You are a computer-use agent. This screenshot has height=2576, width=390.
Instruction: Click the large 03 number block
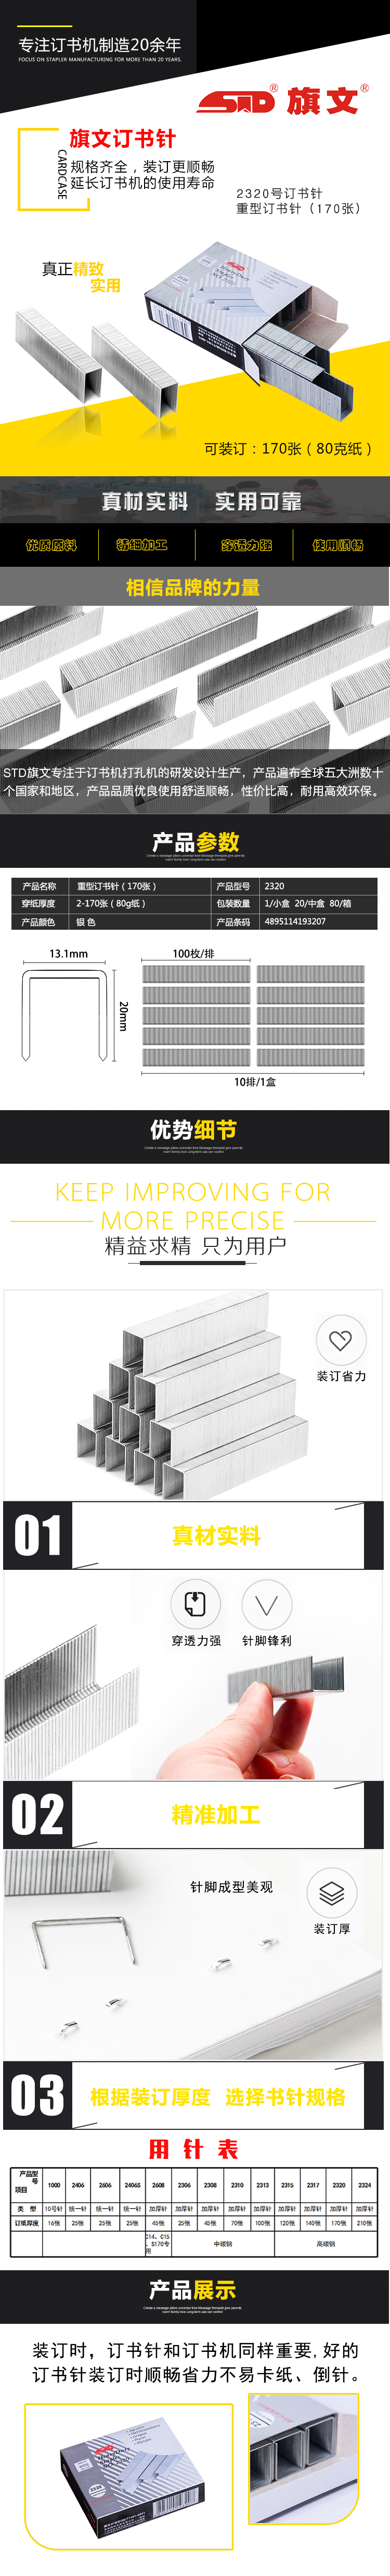pyautogui.click(x=38, y=2096)
